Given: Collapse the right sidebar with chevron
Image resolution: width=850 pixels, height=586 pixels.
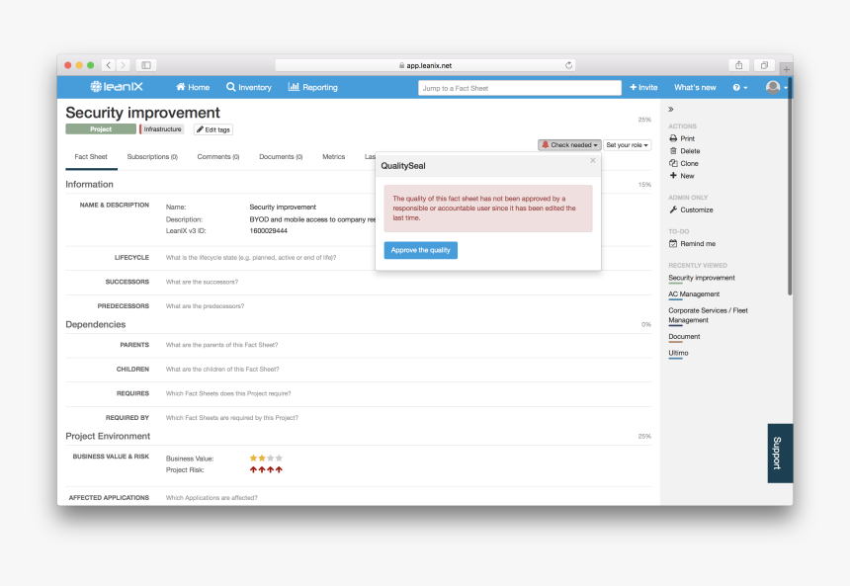Looking at the screenshot, I should (671, 109).
